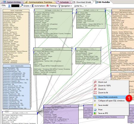134x124 pixels.
Task: Select the [C] Timeaway entity header
Action: [x=122, y=74]
